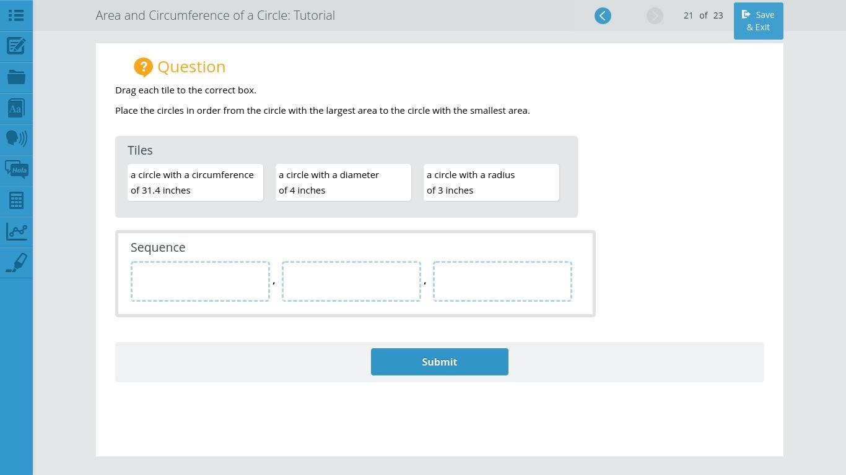
Task: Click the next page arrow
Action: coord(655,16)
